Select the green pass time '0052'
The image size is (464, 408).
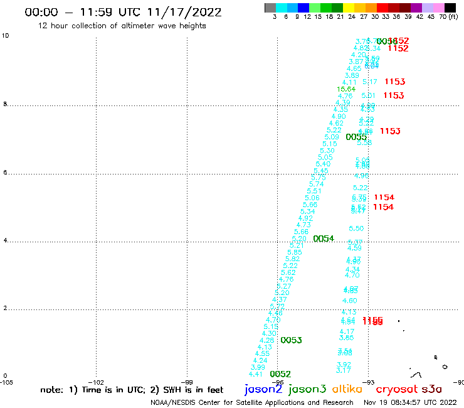(x=280, y=374)
